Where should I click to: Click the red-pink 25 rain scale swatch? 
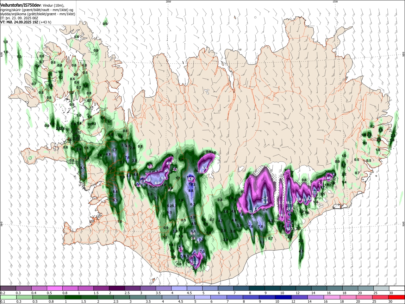point(381,297)
